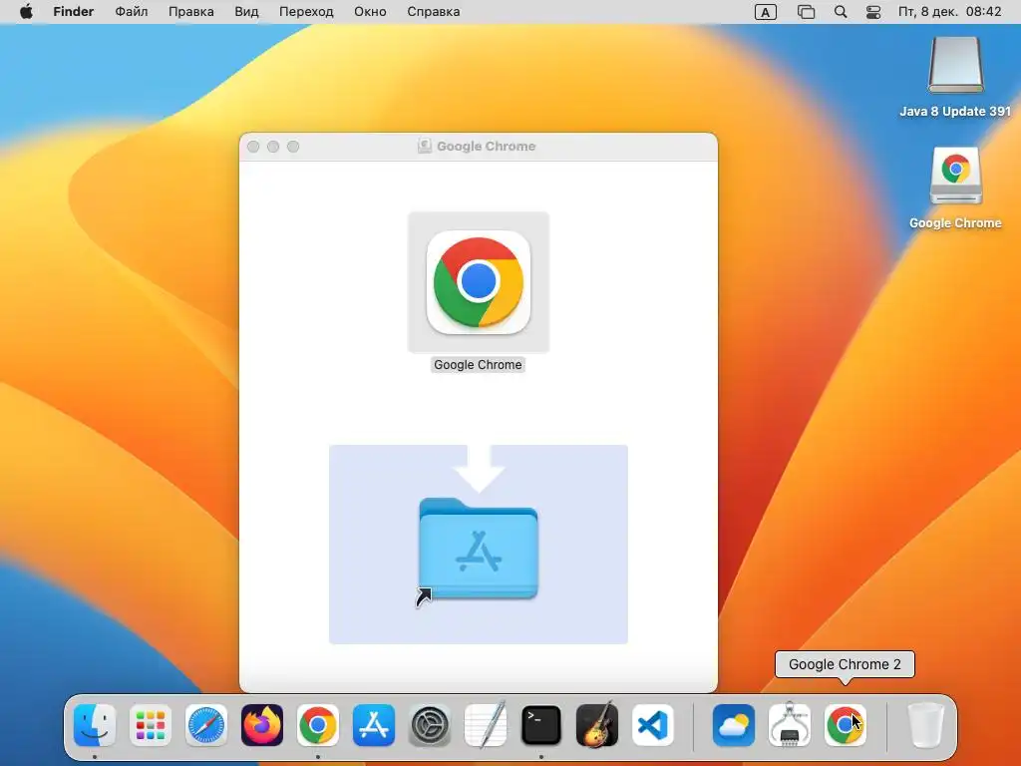
Task: Open the App Store from the Dock
Action: [374, 725]
